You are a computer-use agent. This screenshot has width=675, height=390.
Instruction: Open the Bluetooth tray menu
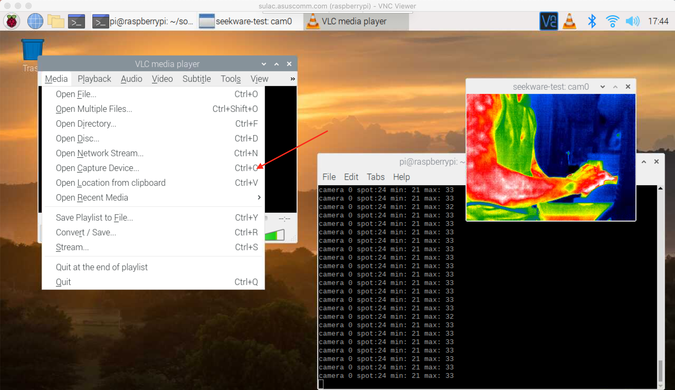pyautogui.click(x=592, y=21)
